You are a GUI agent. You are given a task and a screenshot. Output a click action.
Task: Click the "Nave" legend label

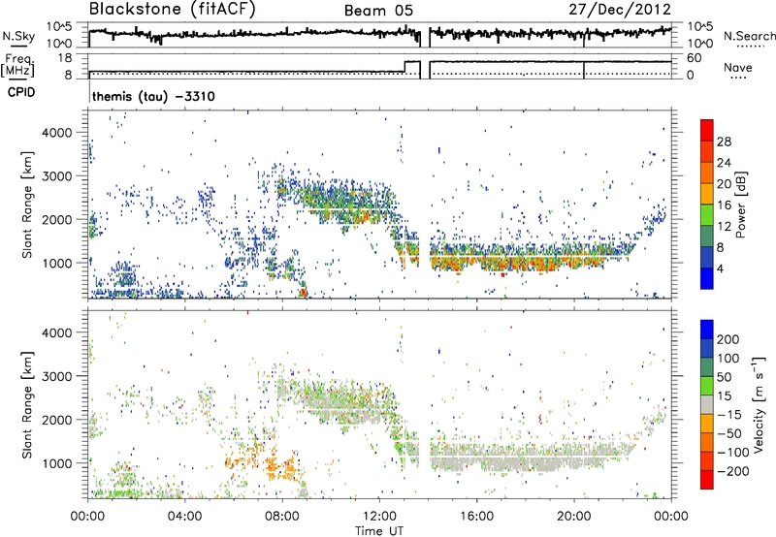coord(738,67)
